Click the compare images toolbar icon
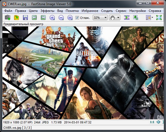 coord(136,18)
